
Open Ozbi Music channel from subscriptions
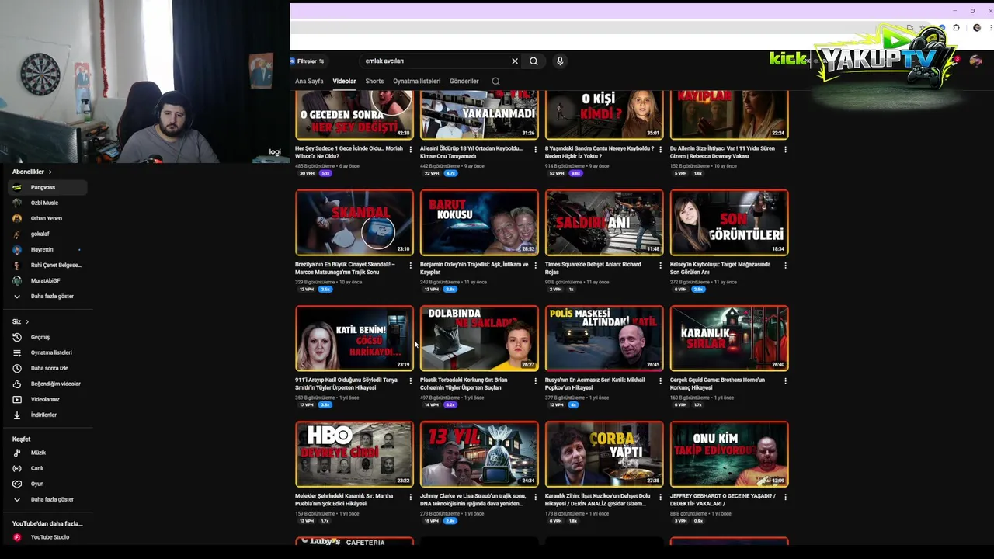pos(48,203)
